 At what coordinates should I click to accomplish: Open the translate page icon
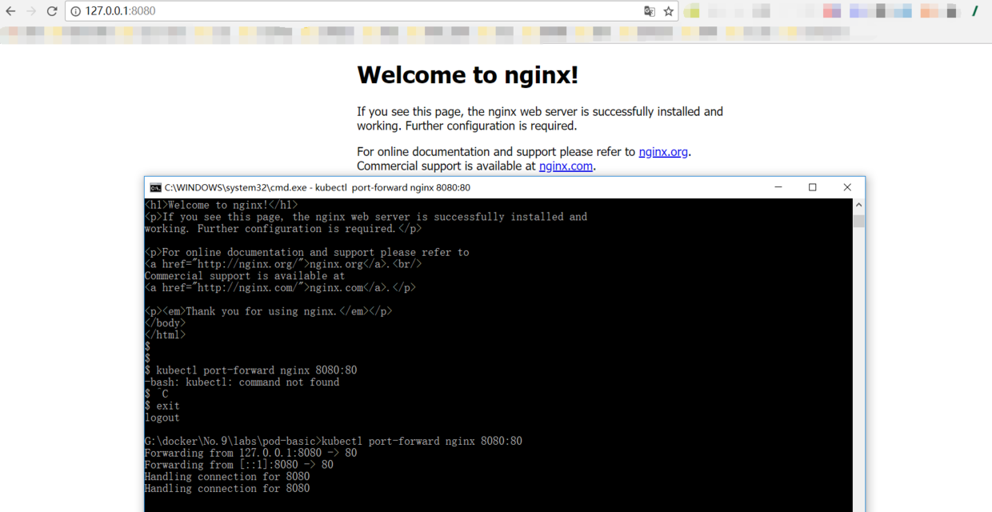[x=650, y=11]
